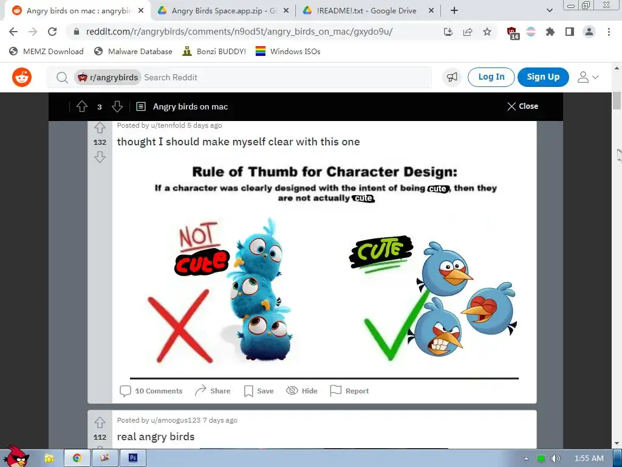Click the r/angrybirds search filter chip
This screenshot has height=467, width=622.
click(108, 77)
